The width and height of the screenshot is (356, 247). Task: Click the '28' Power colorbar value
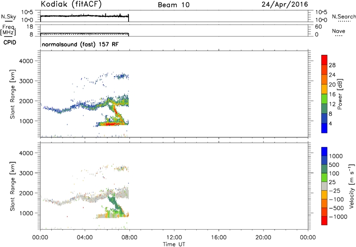332,65
